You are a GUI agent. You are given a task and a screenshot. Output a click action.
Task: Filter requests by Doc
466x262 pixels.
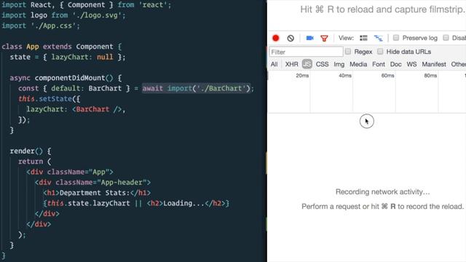tap(396, 64)
